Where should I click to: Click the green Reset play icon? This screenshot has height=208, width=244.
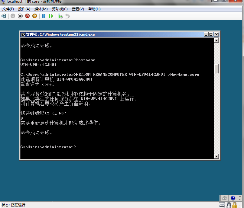(51, 16)
